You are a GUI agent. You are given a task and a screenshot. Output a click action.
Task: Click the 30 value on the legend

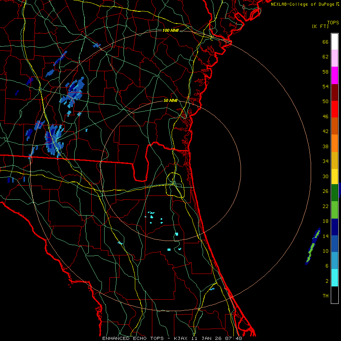(325, 176)
